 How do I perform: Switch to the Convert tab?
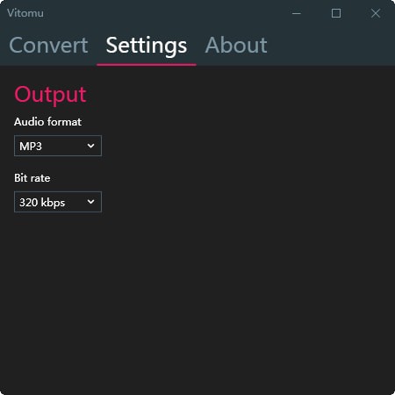click(48, 46)
